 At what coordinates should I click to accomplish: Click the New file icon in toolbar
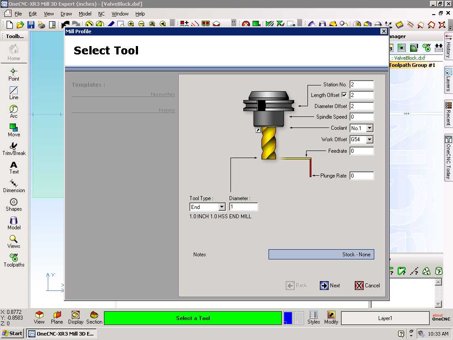point(10,25)
